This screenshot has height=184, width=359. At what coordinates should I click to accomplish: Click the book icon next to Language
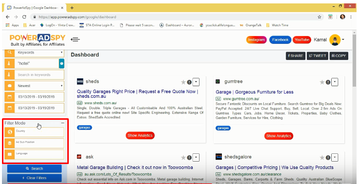[9, 154]
